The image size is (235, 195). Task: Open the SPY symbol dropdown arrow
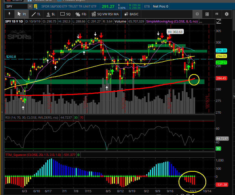pos(30,6)
